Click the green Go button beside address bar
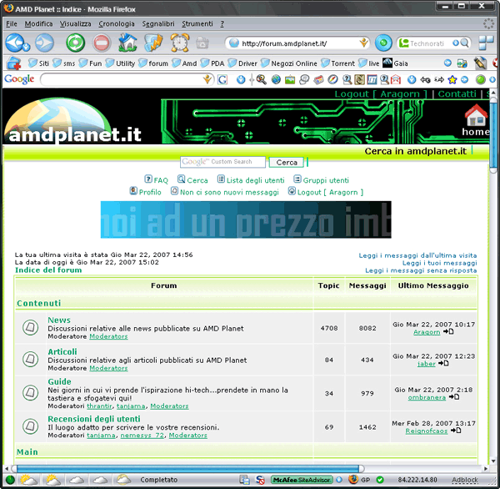Screen dimensions: 500x489 tap(383, 43)
